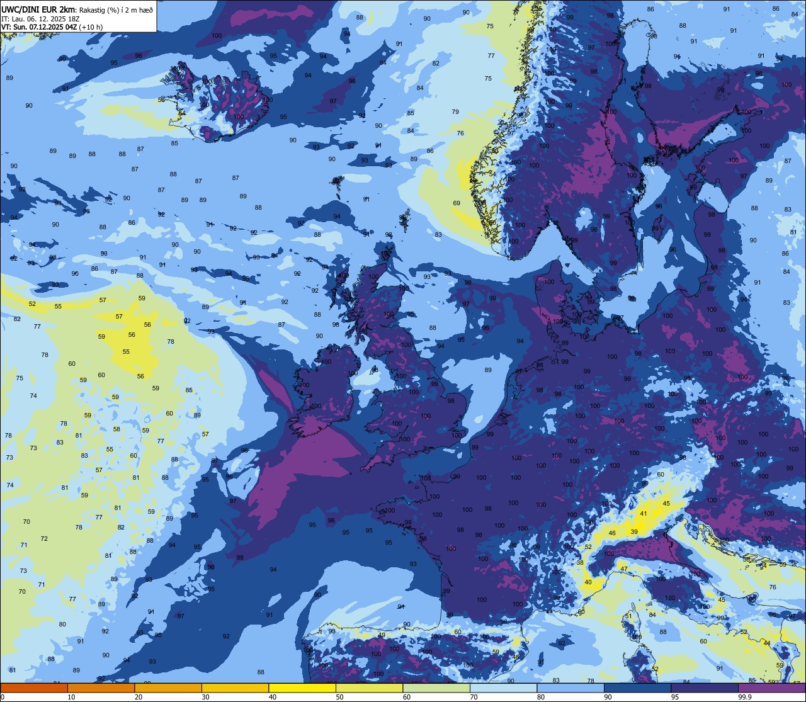Click the 'UWC/DINI EUR 2km' title text

(39, 9)
